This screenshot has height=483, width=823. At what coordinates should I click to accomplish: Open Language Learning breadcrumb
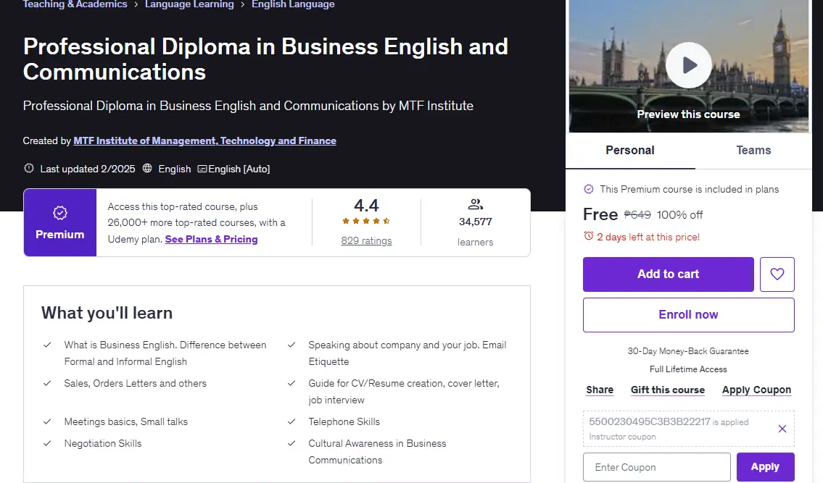pos(189,4)
